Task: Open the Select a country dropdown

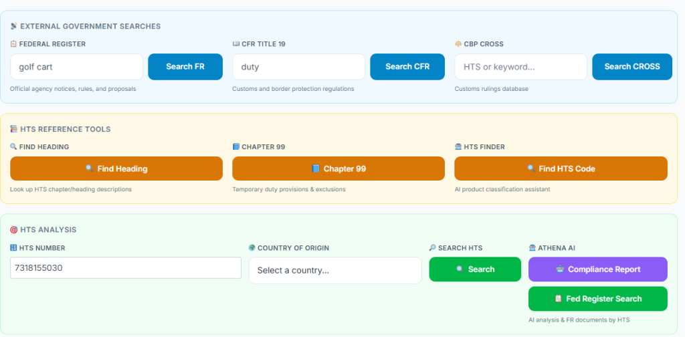Action: coord(334,270)
